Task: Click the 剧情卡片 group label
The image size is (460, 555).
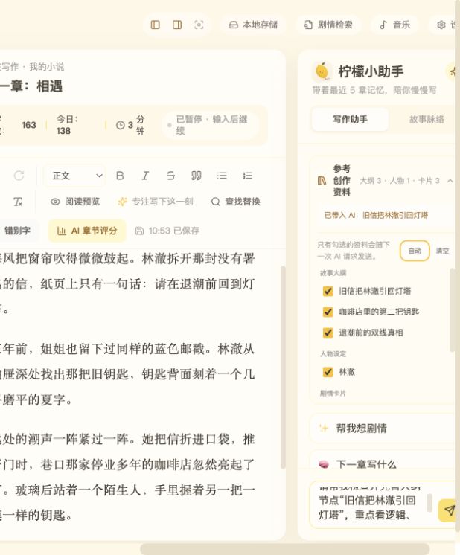Action: [x=333, y=394]
